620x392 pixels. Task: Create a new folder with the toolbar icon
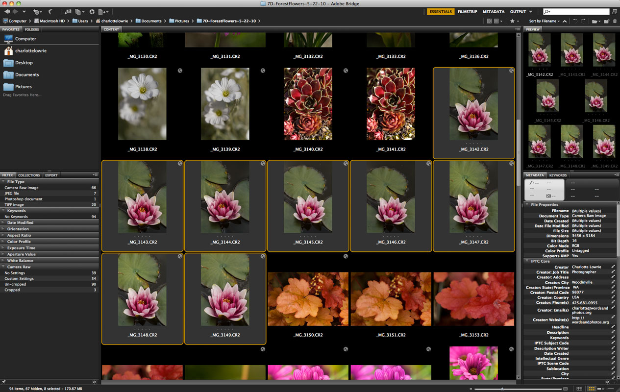click(x=607, y=21)
